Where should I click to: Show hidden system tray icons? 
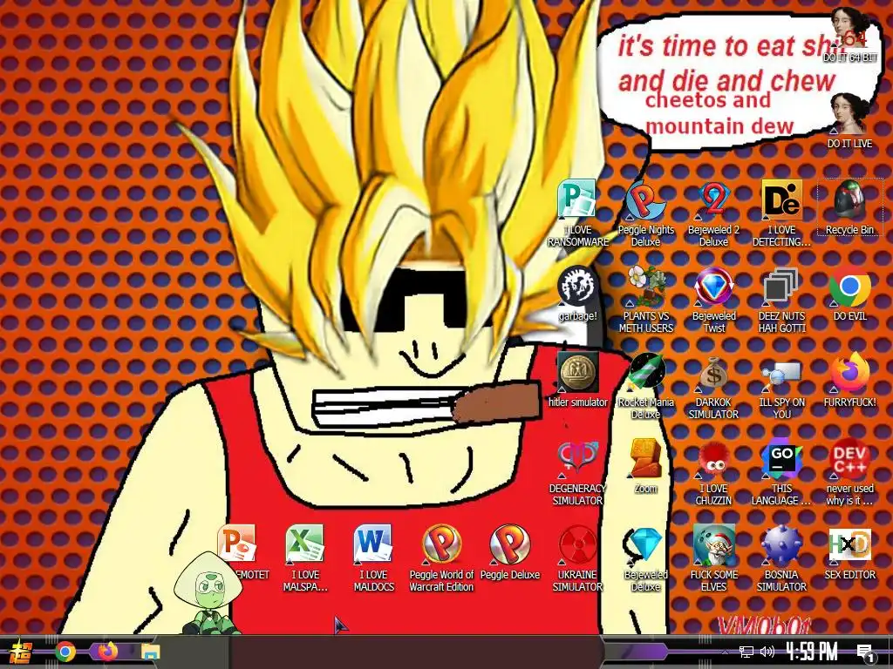(x=724, y=652)
